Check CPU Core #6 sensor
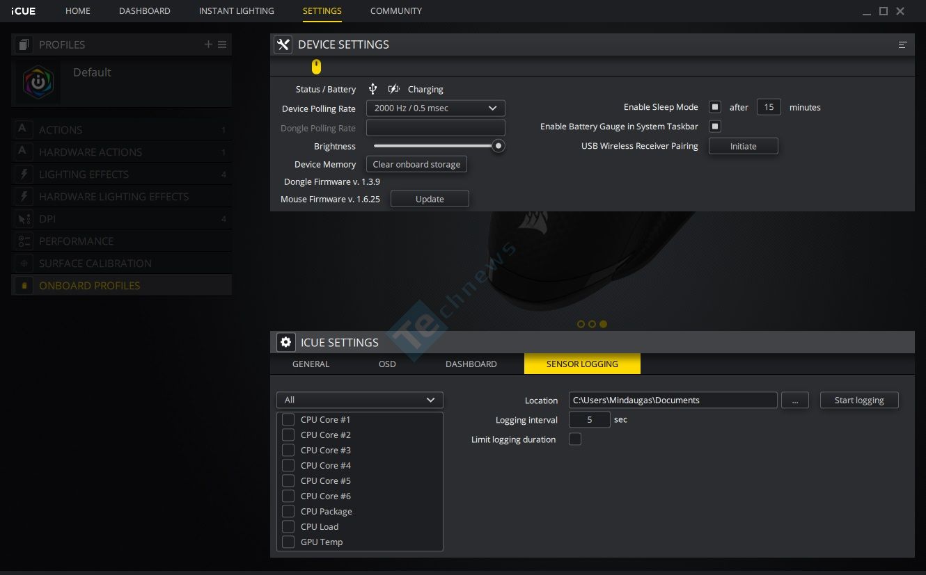 pyautogui.click(x=288, y=496)
